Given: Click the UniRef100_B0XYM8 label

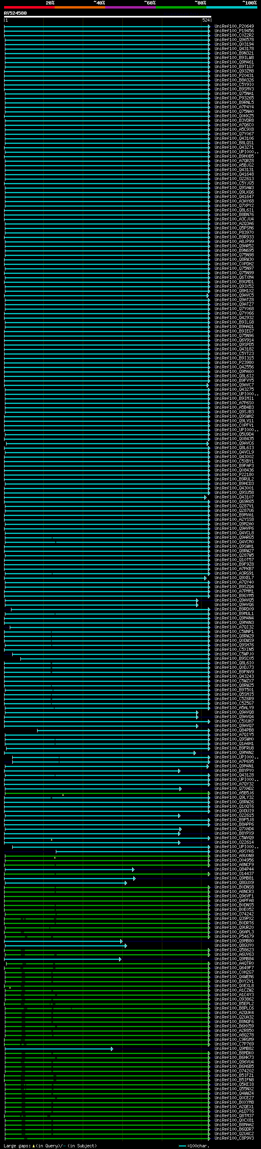Looking at the screenshot, I should click(234, 1103).
